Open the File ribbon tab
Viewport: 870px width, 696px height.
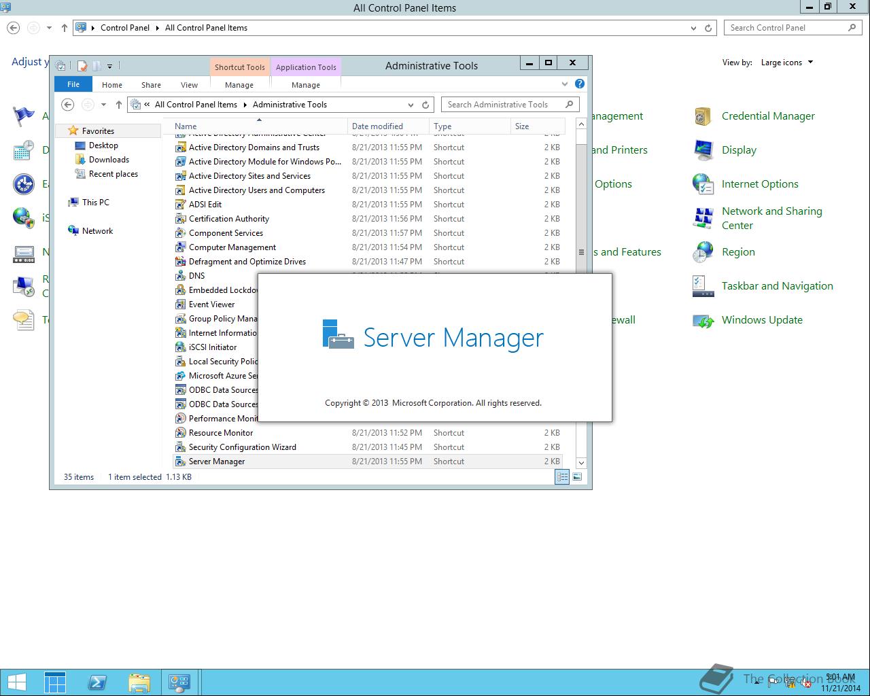tap(73, 84)
